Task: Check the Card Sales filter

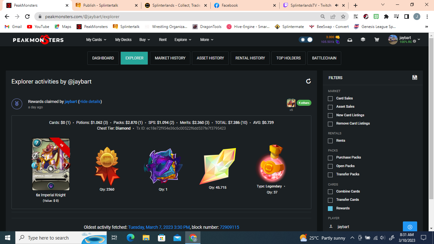Action: (x=330, y=98)
